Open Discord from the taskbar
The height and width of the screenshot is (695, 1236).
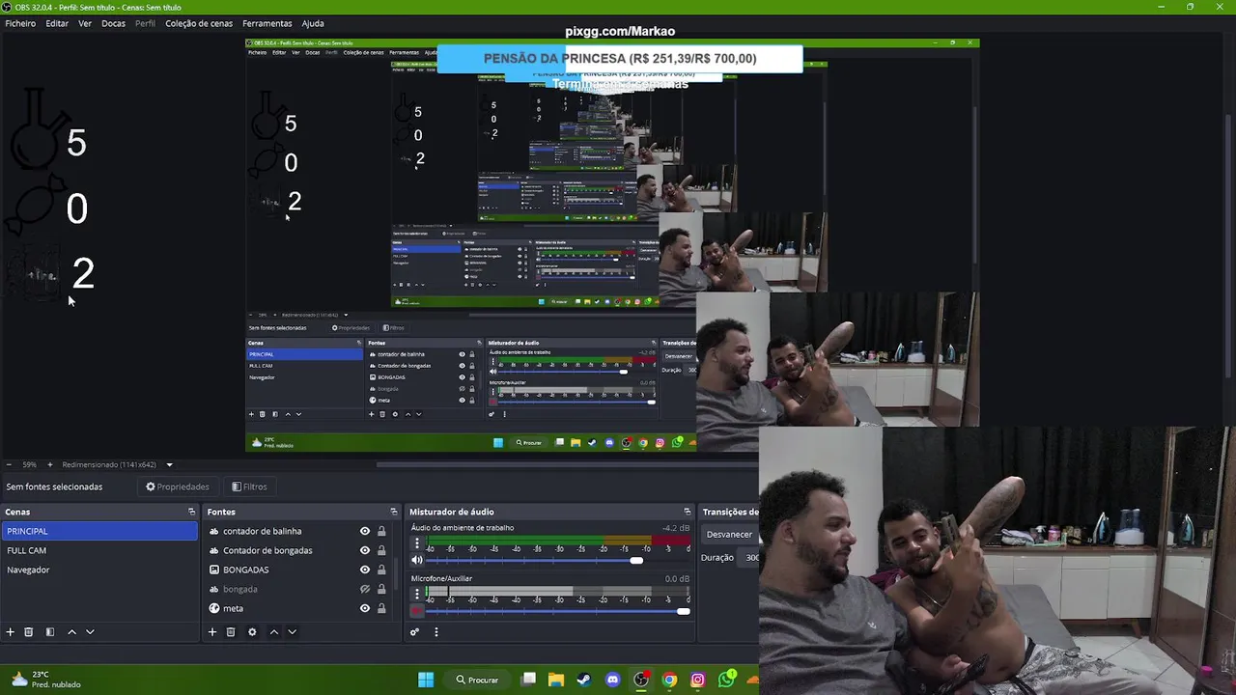click(x=612, y=680)
